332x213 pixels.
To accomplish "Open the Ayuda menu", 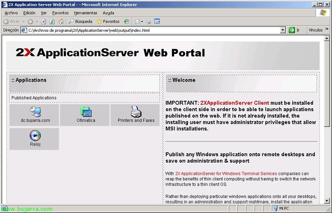I will (x=109, y=13).
